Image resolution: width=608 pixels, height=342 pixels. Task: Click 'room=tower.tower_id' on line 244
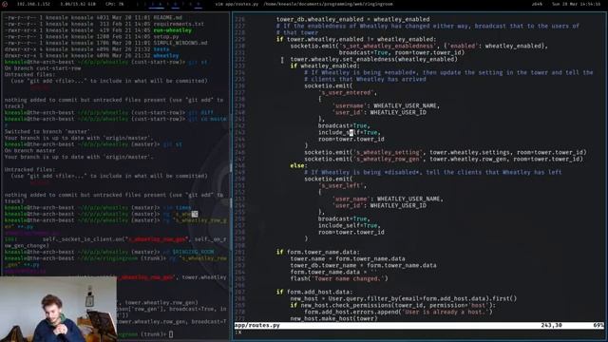click(x=351, y=140)
